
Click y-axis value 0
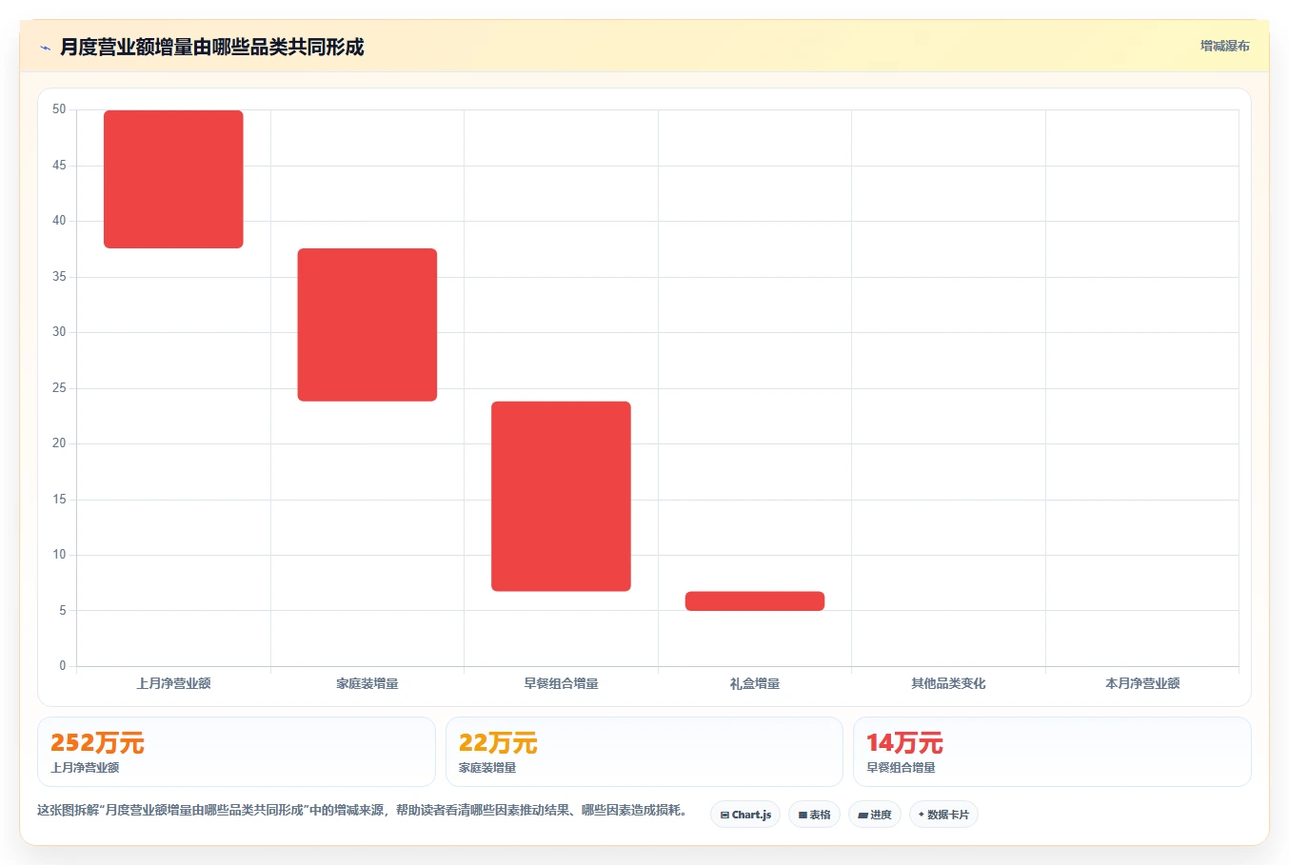(63, 666)
